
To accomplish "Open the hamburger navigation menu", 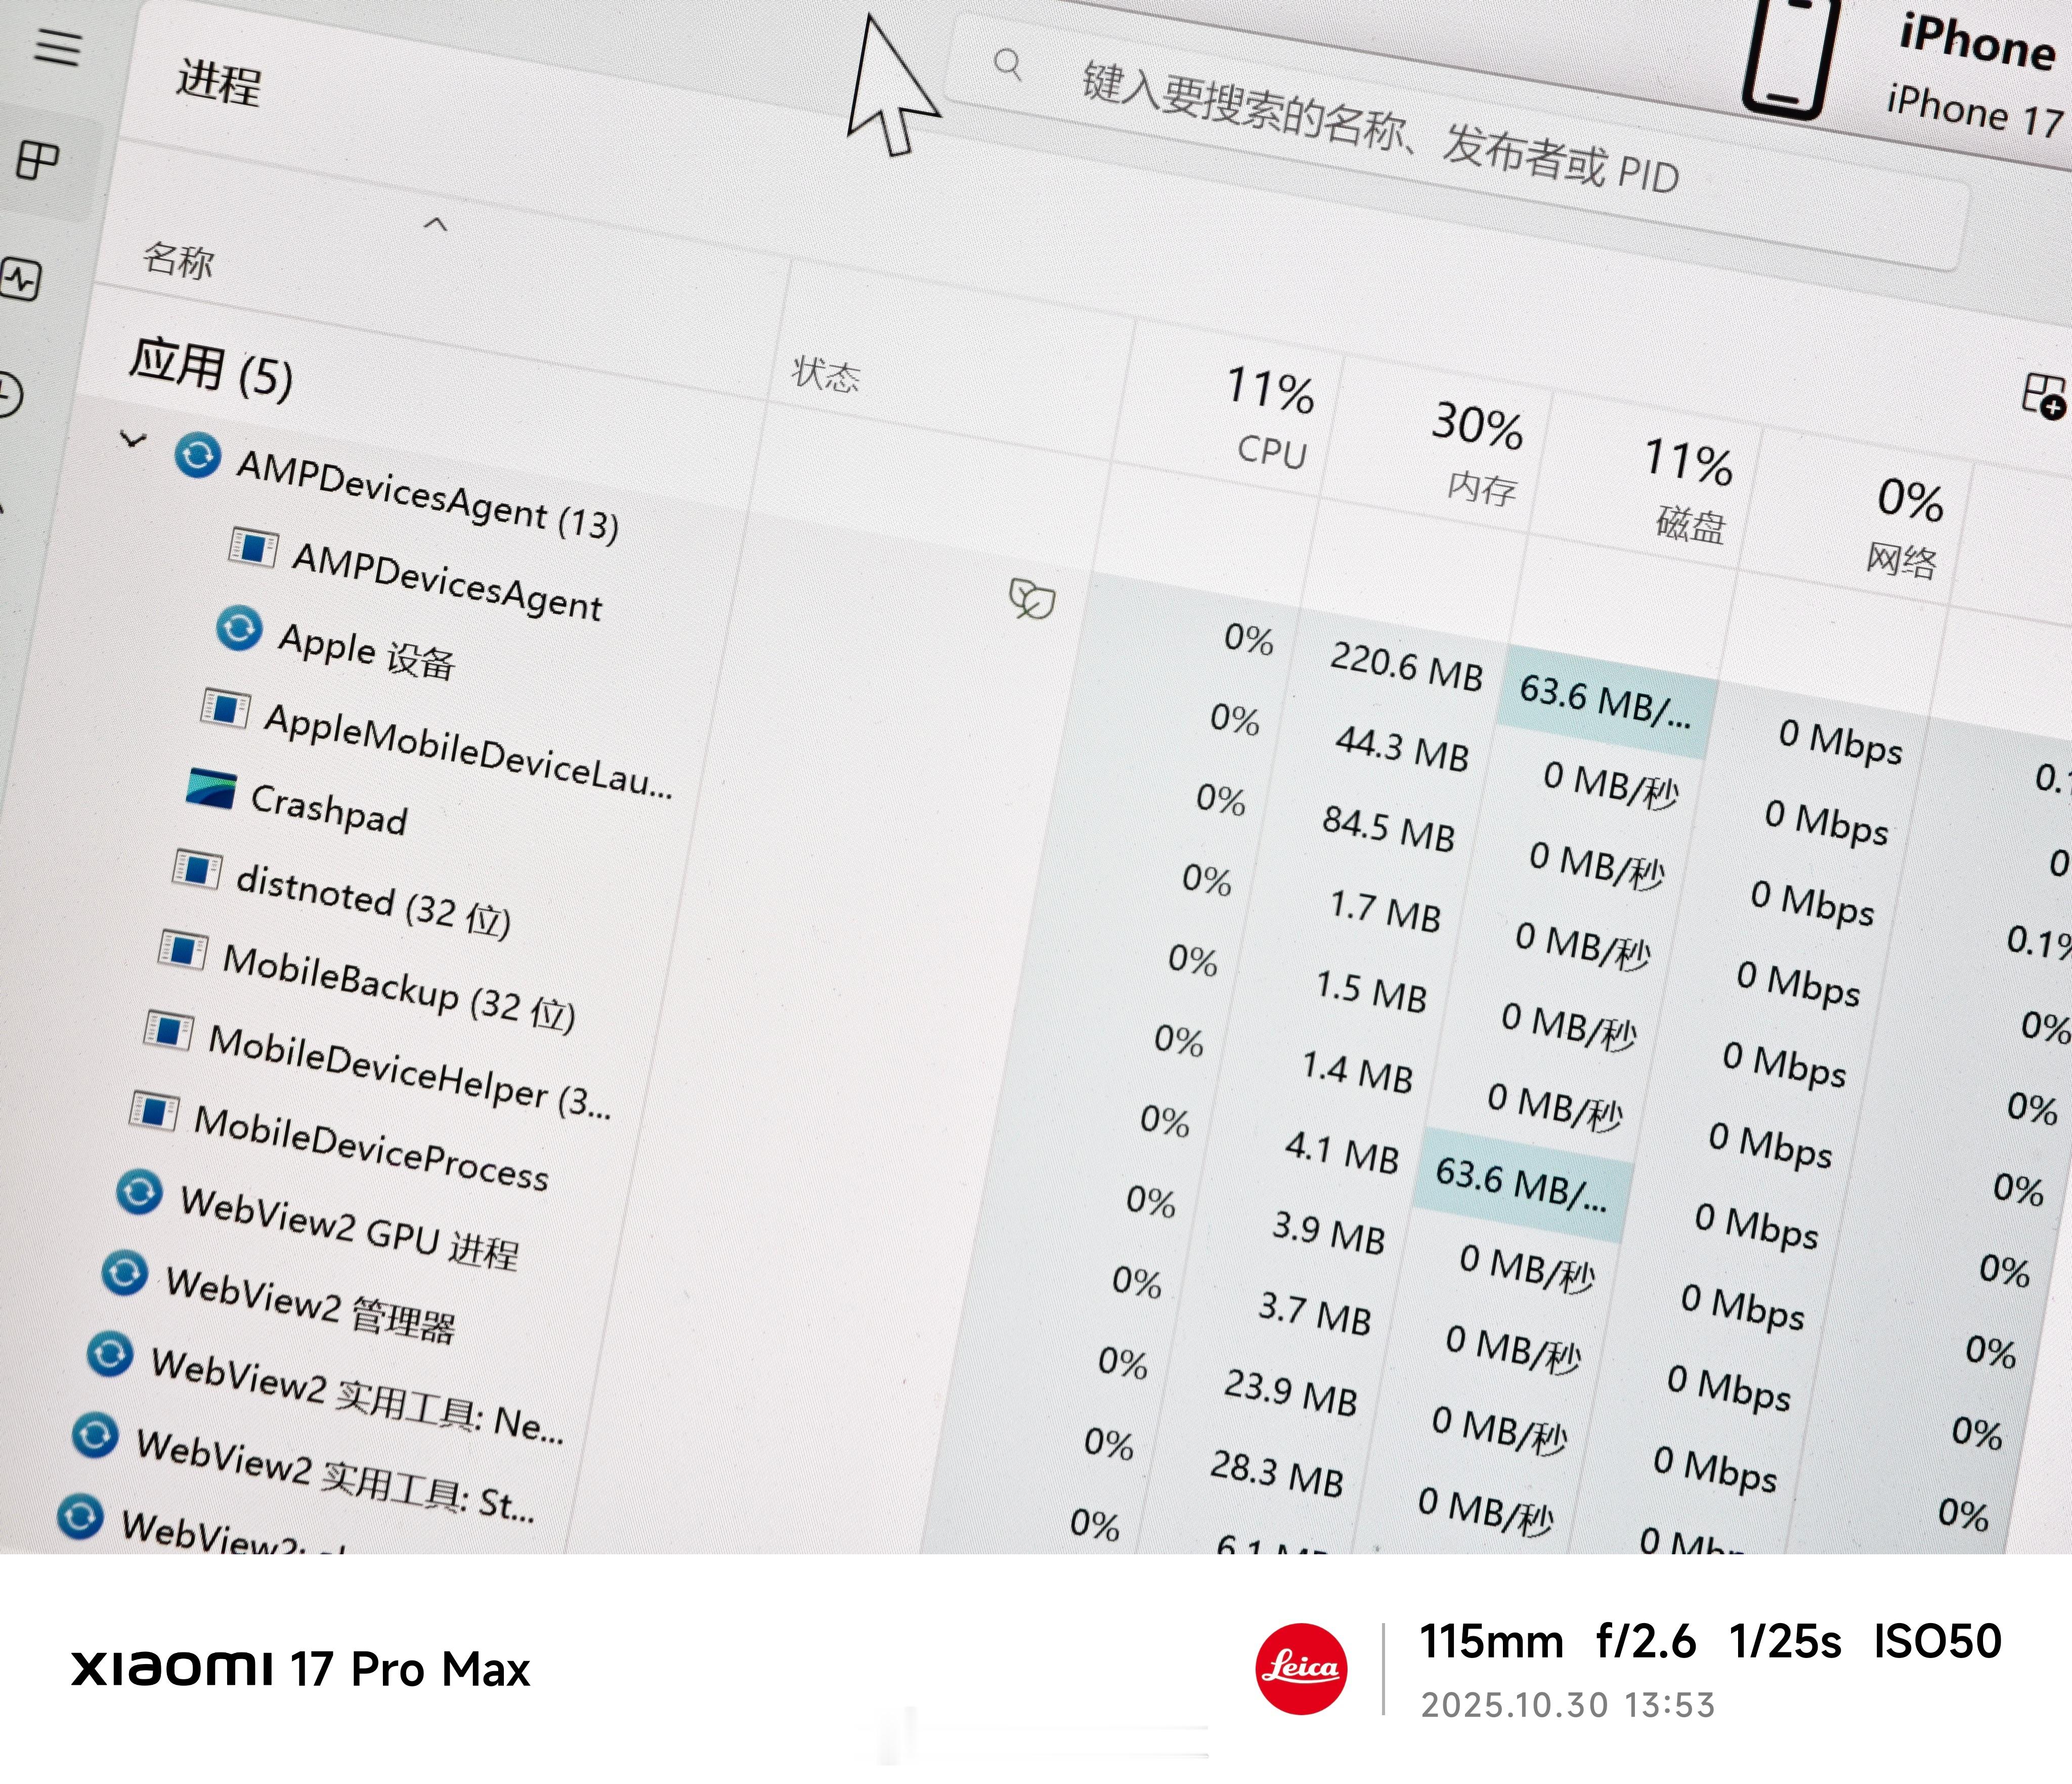I will coord(57,46).
